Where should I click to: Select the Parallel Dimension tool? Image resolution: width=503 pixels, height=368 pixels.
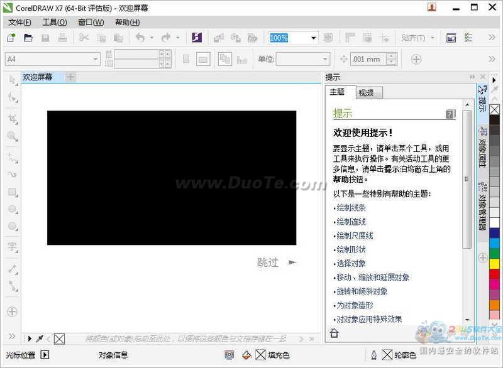pyautogui.click(x=13, y=269)
